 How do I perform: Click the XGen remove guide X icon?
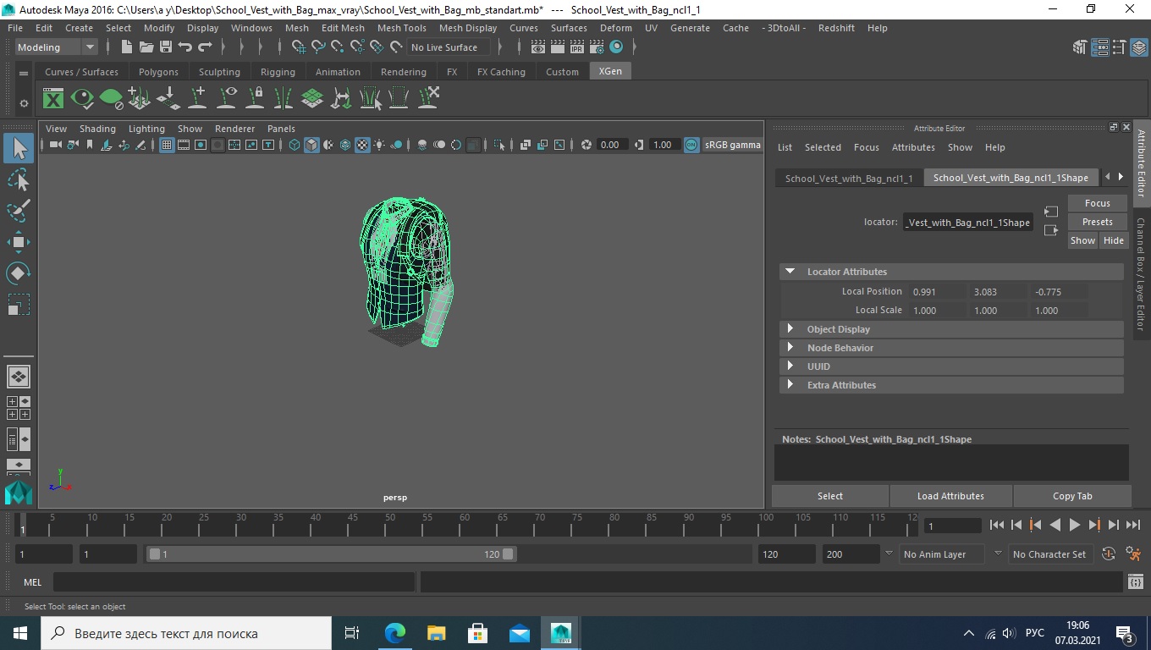coord(427,98)
